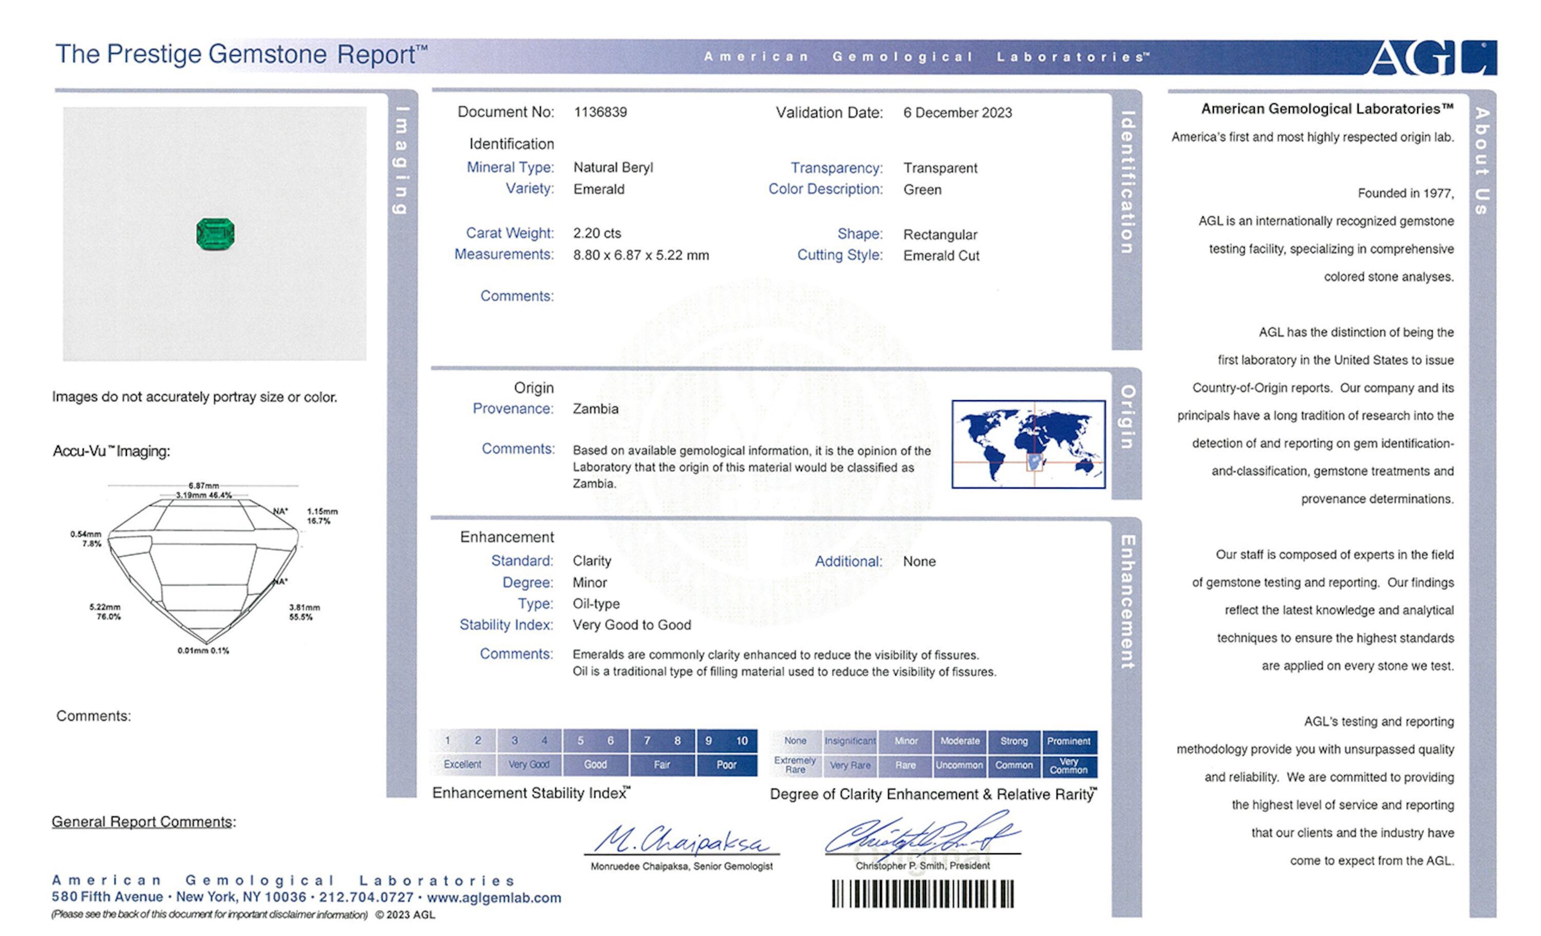Click the barcode below the president's signature
1541x936 pixels.
click(x=923, y=893)
